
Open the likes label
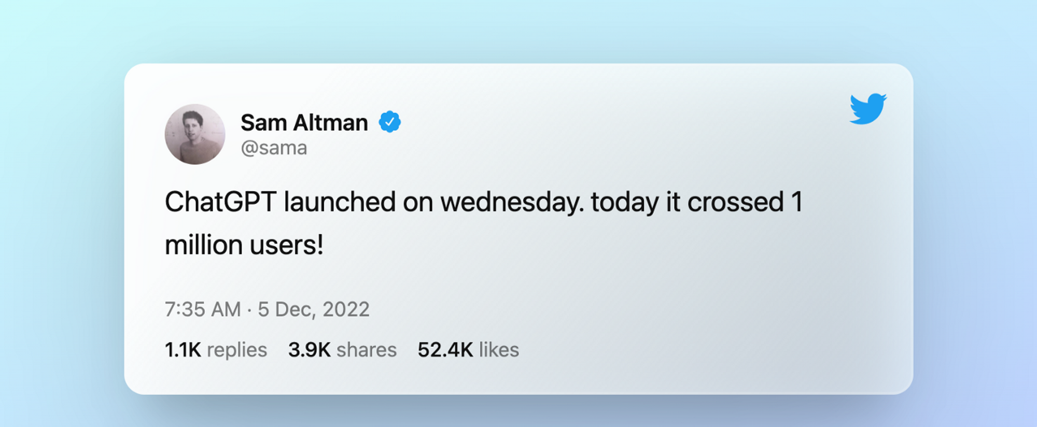point(499,350)
